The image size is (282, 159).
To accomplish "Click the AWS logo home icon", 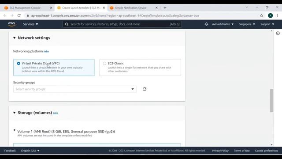I will 12,24.
